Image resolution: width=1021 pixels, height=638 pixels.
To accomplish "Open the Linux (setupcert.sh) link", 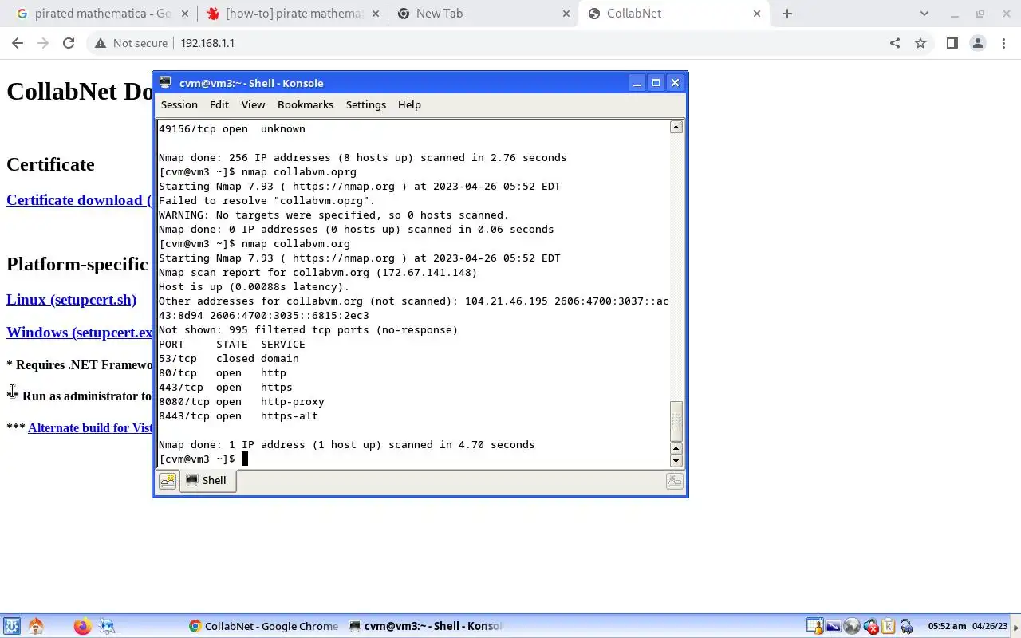I will click(71, 300).
